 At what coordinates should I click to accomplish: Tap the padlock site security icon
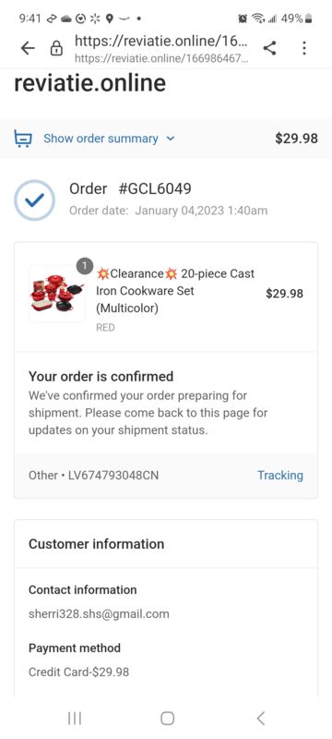tap(56, 48)
